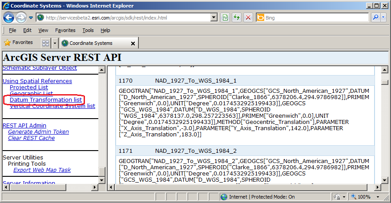
Task: Open the Datum Transformation list link
Action: [x=46, y=100]
